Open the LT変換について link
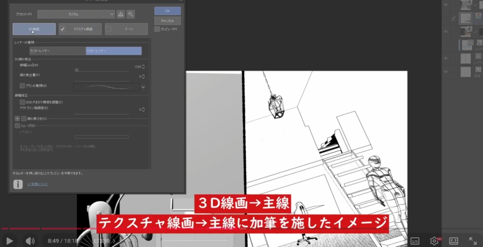The width and height of the screenshot is (483, 247). coord(38,184)
